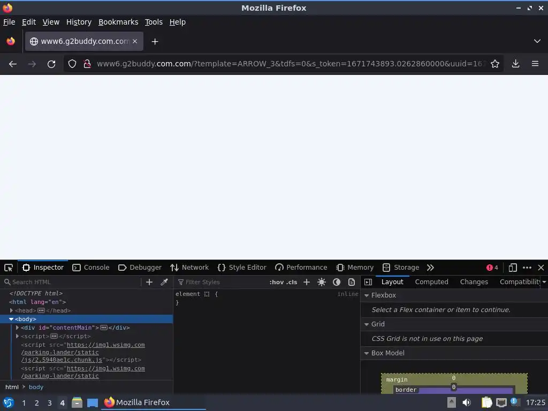Add a new CSS rule plus icon

point(307,282)
